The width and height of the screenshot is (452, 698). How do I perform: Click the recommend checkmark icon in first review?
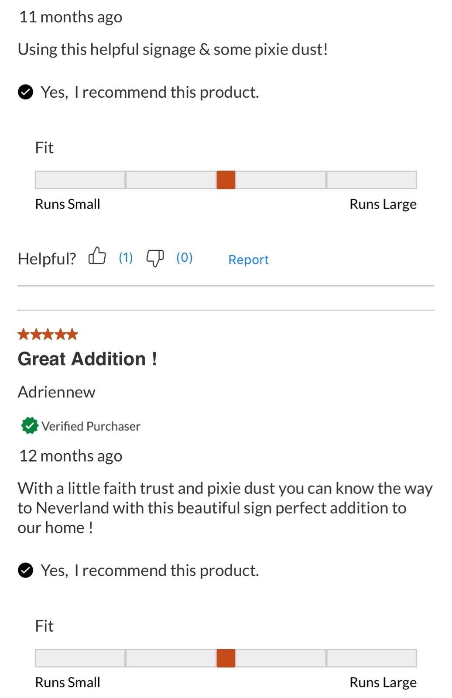(26, 92)
